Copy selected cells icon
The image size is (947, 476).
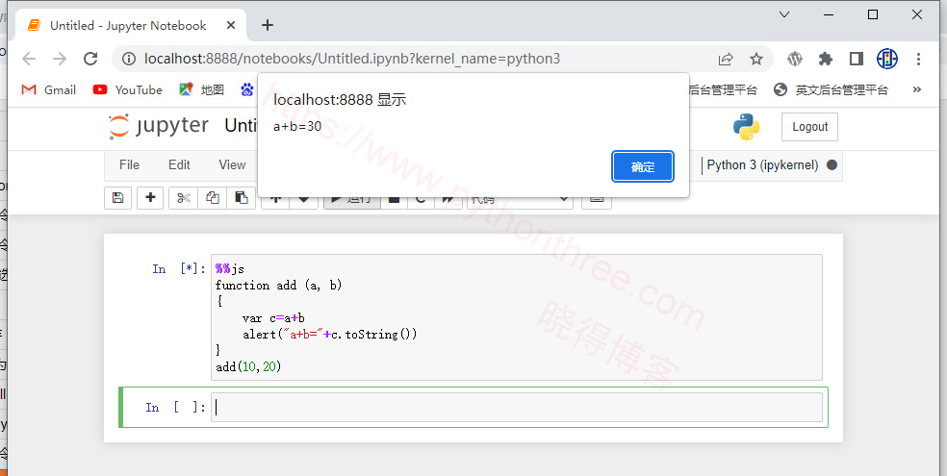[x=213, y=198]
